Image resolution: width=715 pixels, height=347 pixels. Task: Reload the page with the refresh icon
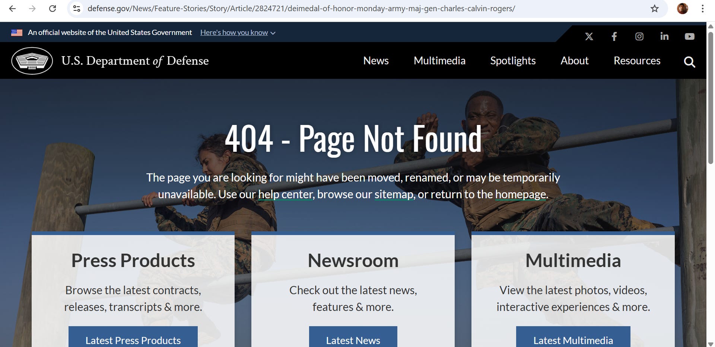point(53,9)
